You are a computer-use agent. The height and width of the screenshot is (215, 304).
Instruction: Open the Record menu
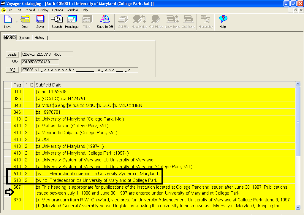pos(30,10)
